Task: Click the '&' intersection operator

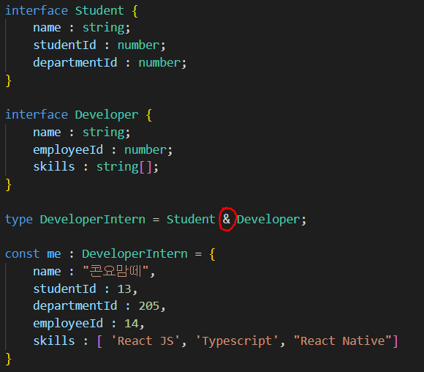Action: pyautogui.click(x=227, y=219)
